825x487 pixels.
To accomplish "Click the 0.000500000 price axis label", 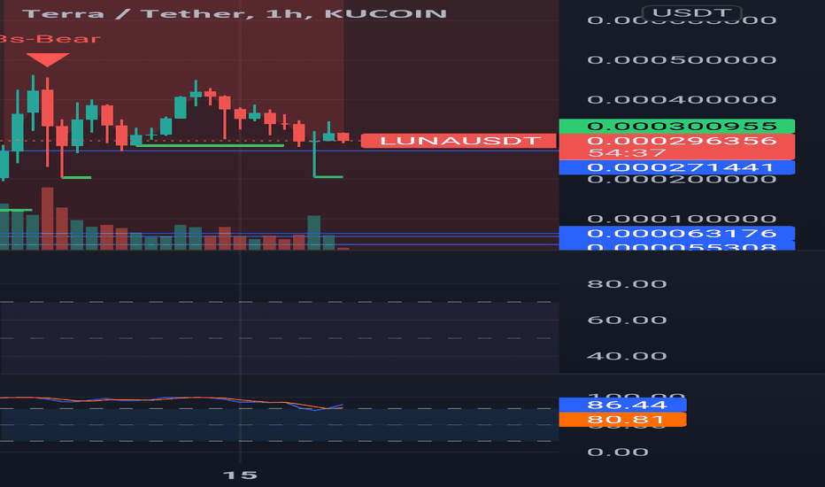I will pyautogui.click(x=682, y=60).
